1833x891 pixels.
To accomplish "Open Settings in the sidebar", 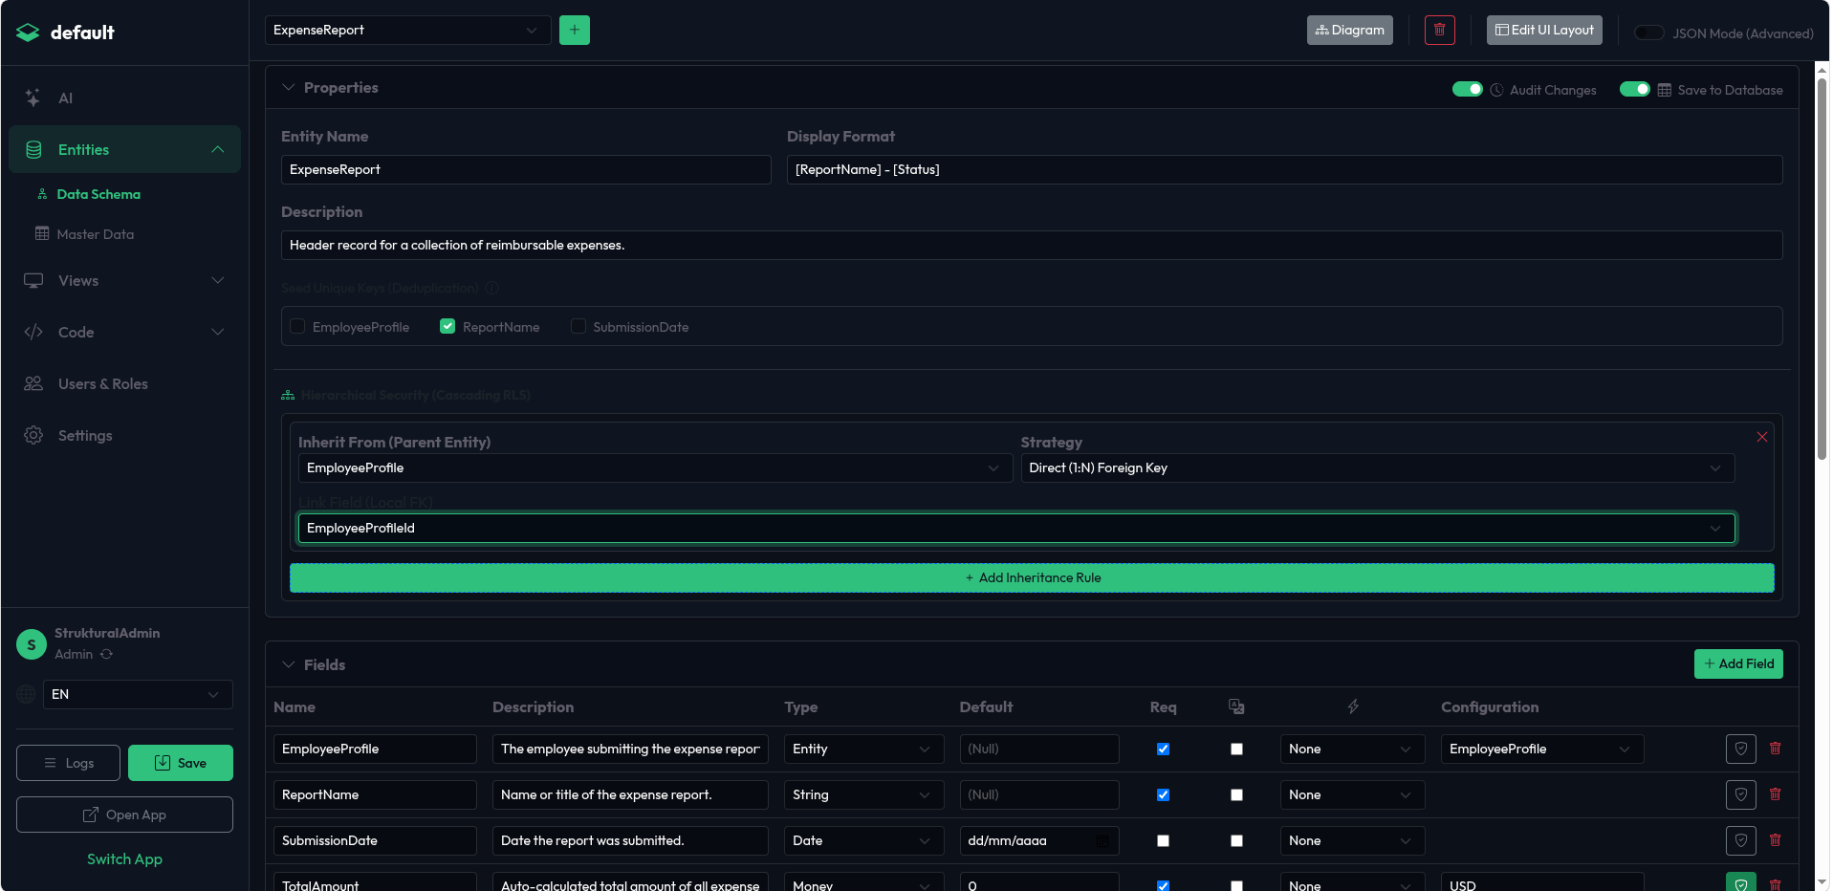I will click(124, 435).
